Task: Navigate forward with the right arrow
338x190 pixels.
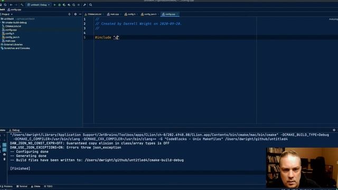Action: 16,5
